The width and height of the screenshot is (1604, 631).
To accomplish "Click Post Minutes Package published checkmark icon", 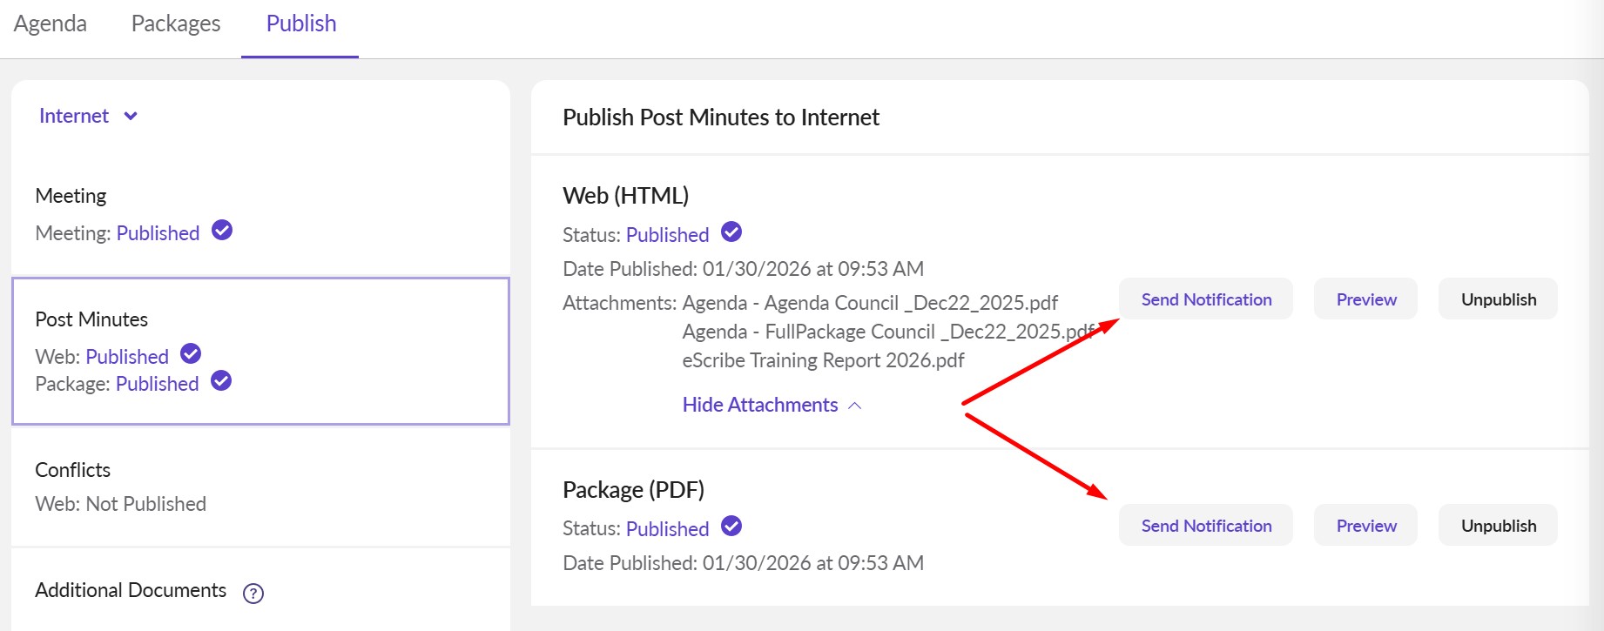I will (x=221, y=380).
